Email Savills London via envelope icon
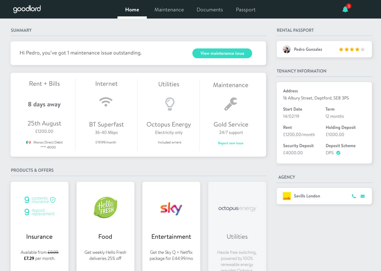Screen dimensions: 381x271 tap(362, 196)
